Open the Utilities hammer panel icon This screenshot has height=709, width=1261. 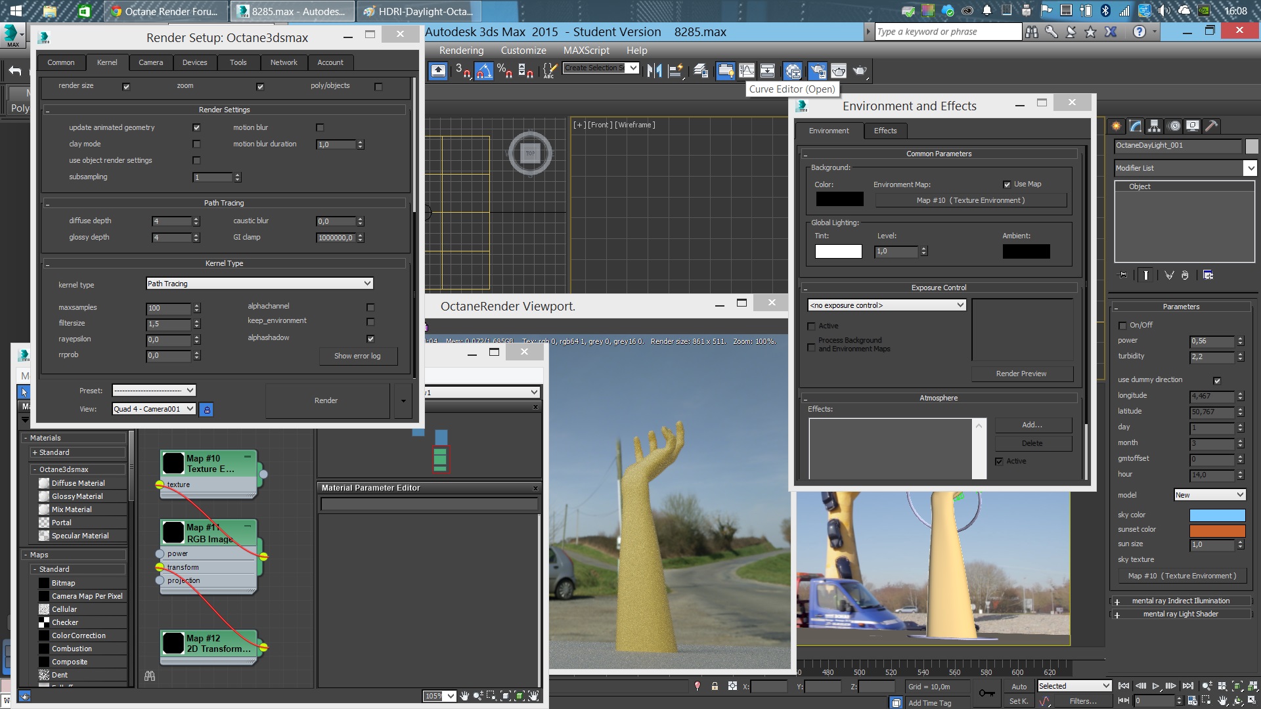(1212, 126)
